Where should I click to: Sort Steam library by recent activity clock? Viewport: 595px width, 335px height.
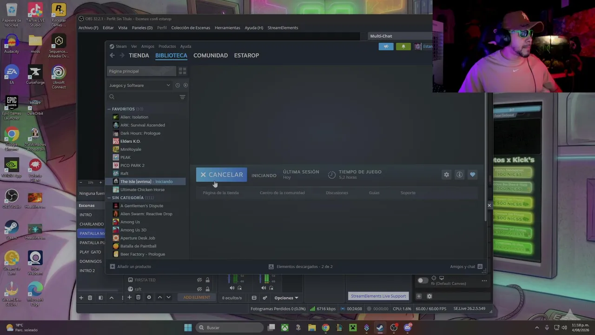[178, 85]
